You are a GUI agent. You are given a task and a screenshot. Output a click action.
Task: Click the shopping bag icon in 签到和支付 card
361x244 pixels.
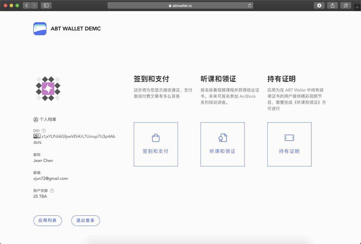[x=156, y=138]
